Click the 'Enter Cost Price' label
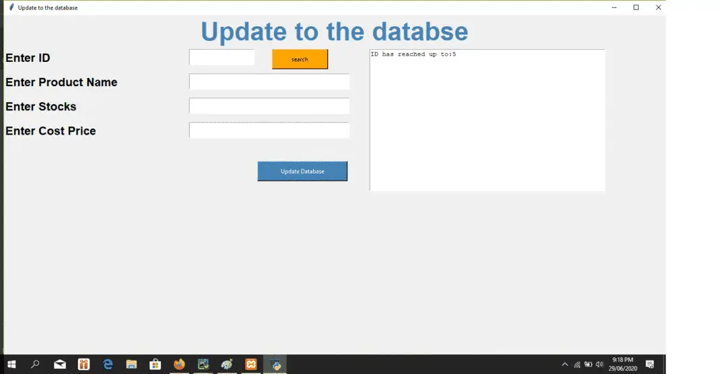The image size is (719, 374). tap(51, 130)
